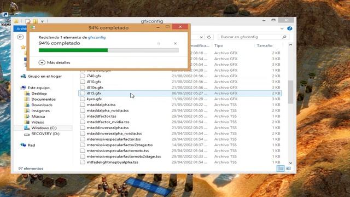Expand the ribbon with chevron
The width and height of the screenshot is (350, 197).
click(282, 28)
